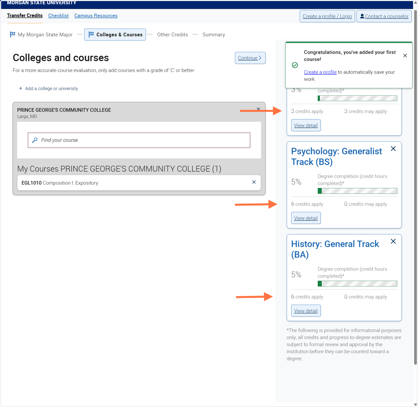Remove EGL1010 Composition I course
Image resolution: width=418 pixels, height=407 pixels.
tap(254, 182)
